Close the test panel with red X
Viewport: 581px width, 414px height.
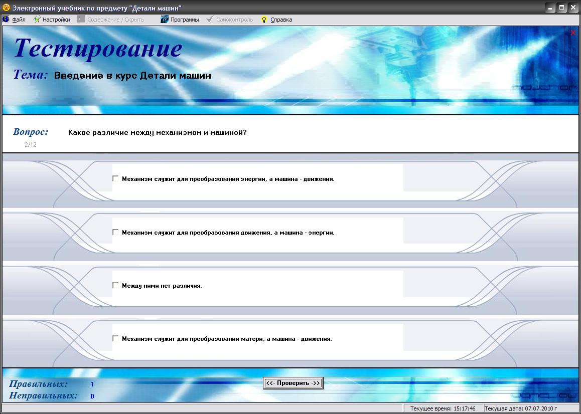pos(573,33)
